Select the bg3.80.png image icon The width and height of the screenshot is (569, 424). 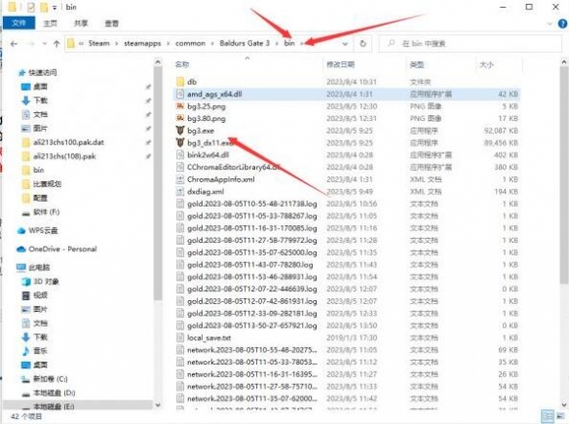point(180,118)
